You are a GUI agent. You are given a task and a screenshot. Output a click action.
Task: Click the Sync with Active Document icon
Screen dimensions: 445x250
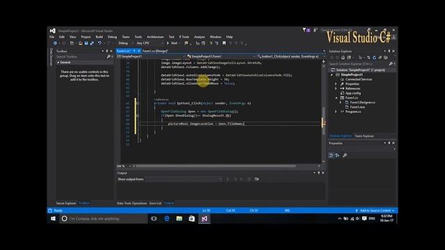369,58
